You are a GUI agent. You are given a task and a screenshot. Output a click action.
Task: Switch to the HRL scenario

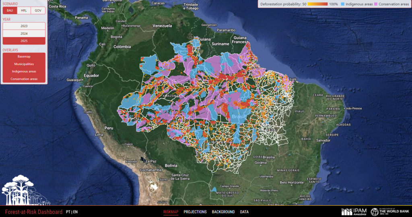coord(24,10)
